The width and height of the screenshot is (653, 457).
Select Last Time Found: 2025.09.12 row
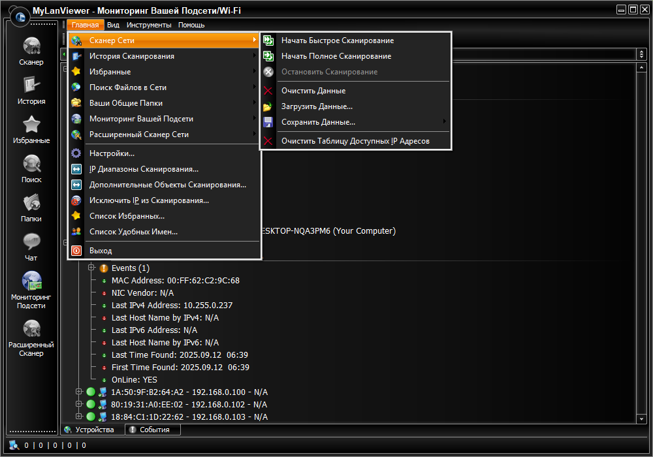point(180,355)
